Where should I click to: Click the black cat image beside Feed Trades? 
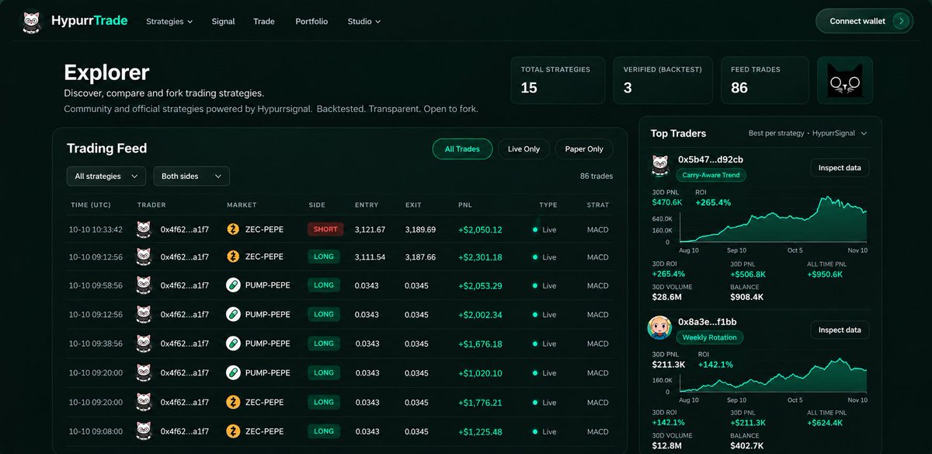click(x=845, y=80)
